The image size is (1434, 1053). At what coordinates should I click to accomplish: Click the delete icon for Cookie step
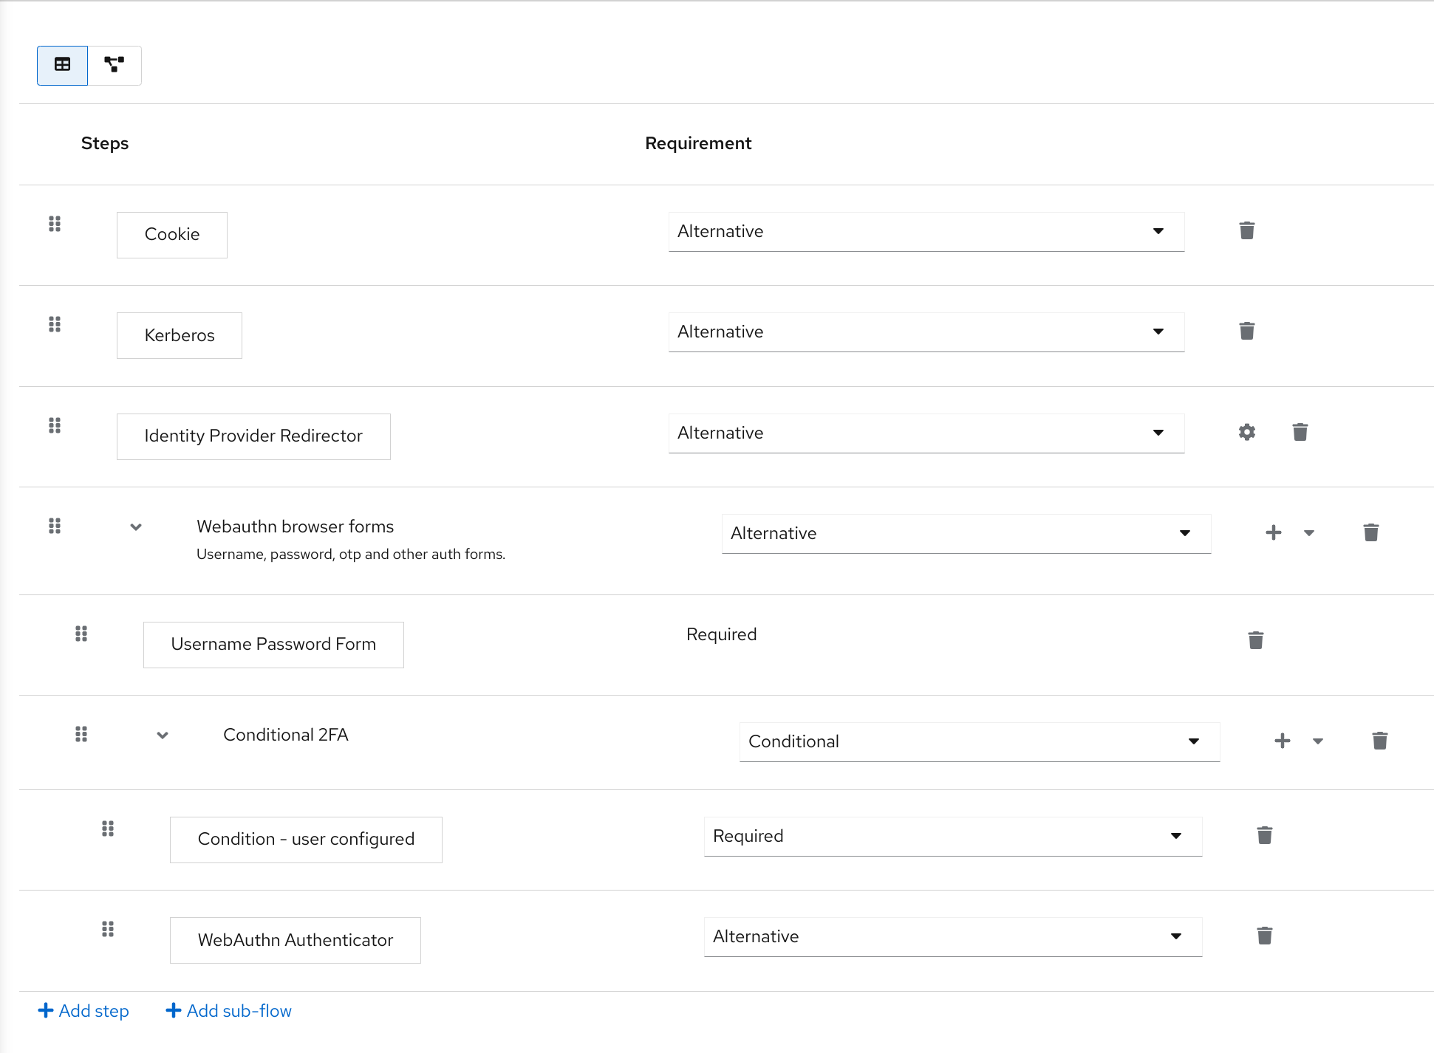(1247, 230)
